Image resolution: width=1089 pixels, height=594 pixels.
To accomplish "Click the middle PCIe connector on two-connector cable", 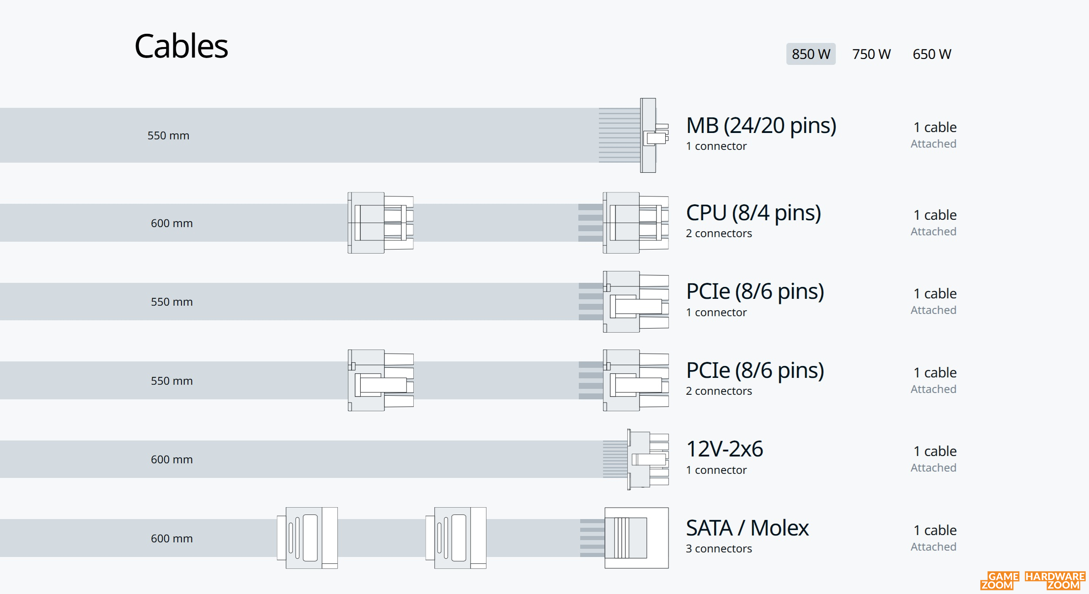I will (380, 381).
